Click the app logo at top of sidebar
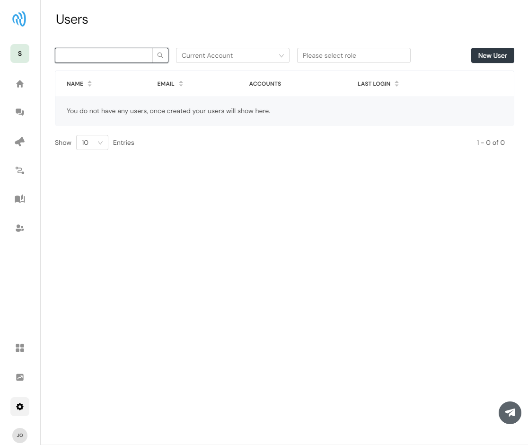 point(19,19)
